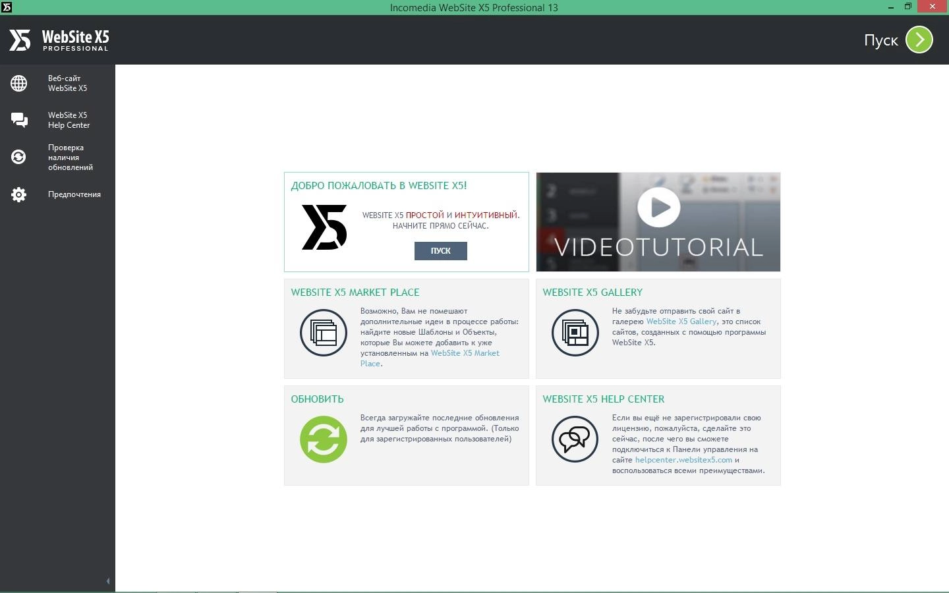Restore down the application window
949x593 pixels.
click(908, 7)
